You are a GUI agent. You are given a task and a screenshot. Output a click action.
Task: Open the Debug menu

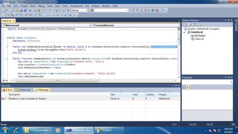41,6
